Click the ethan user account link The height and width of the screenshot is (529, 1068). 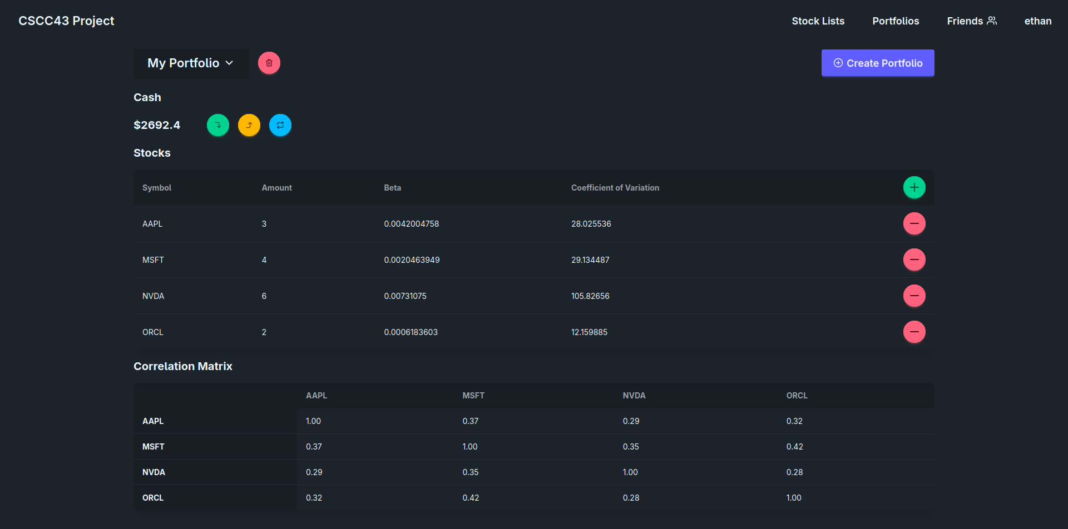coord(1037,21)
